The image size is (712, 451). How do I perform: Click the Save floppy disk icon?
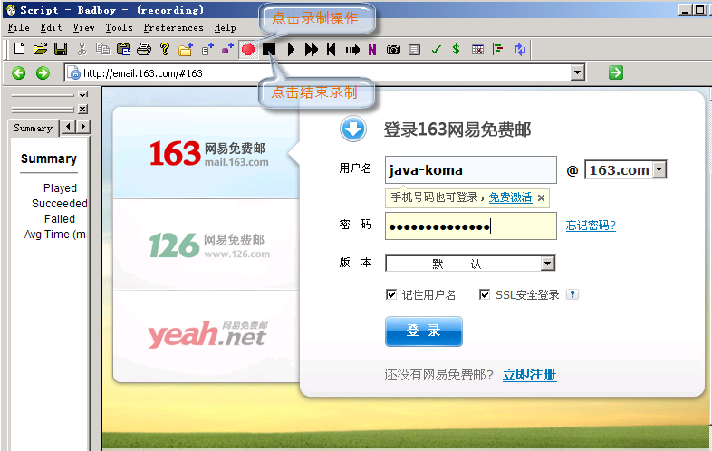pos(61,49)
